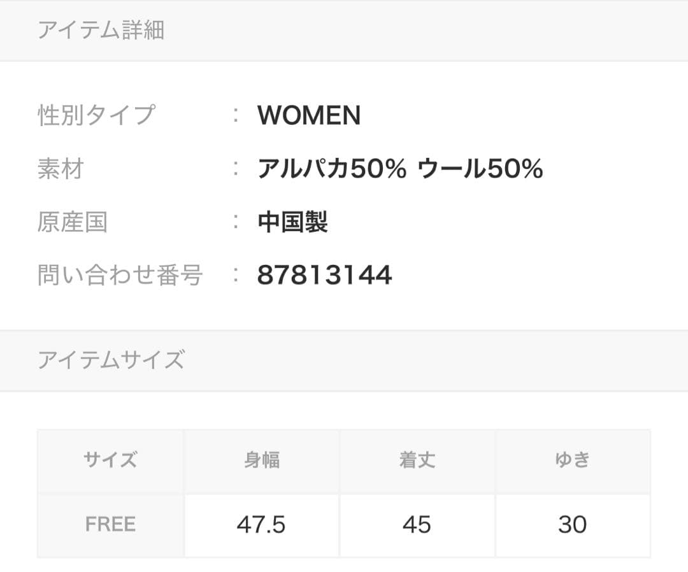Viewport: 688px width, 572px height.
Task: Click the 原産国 label
Action: point(72,222)
